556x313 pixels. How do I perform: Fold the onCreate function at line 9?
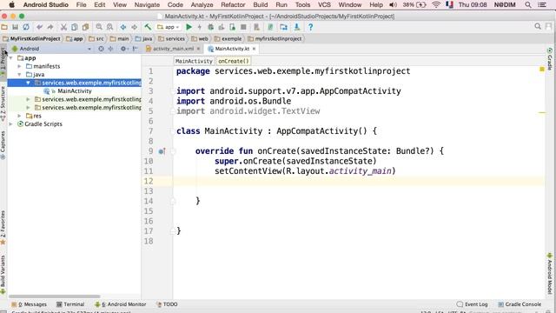(173, 151)
